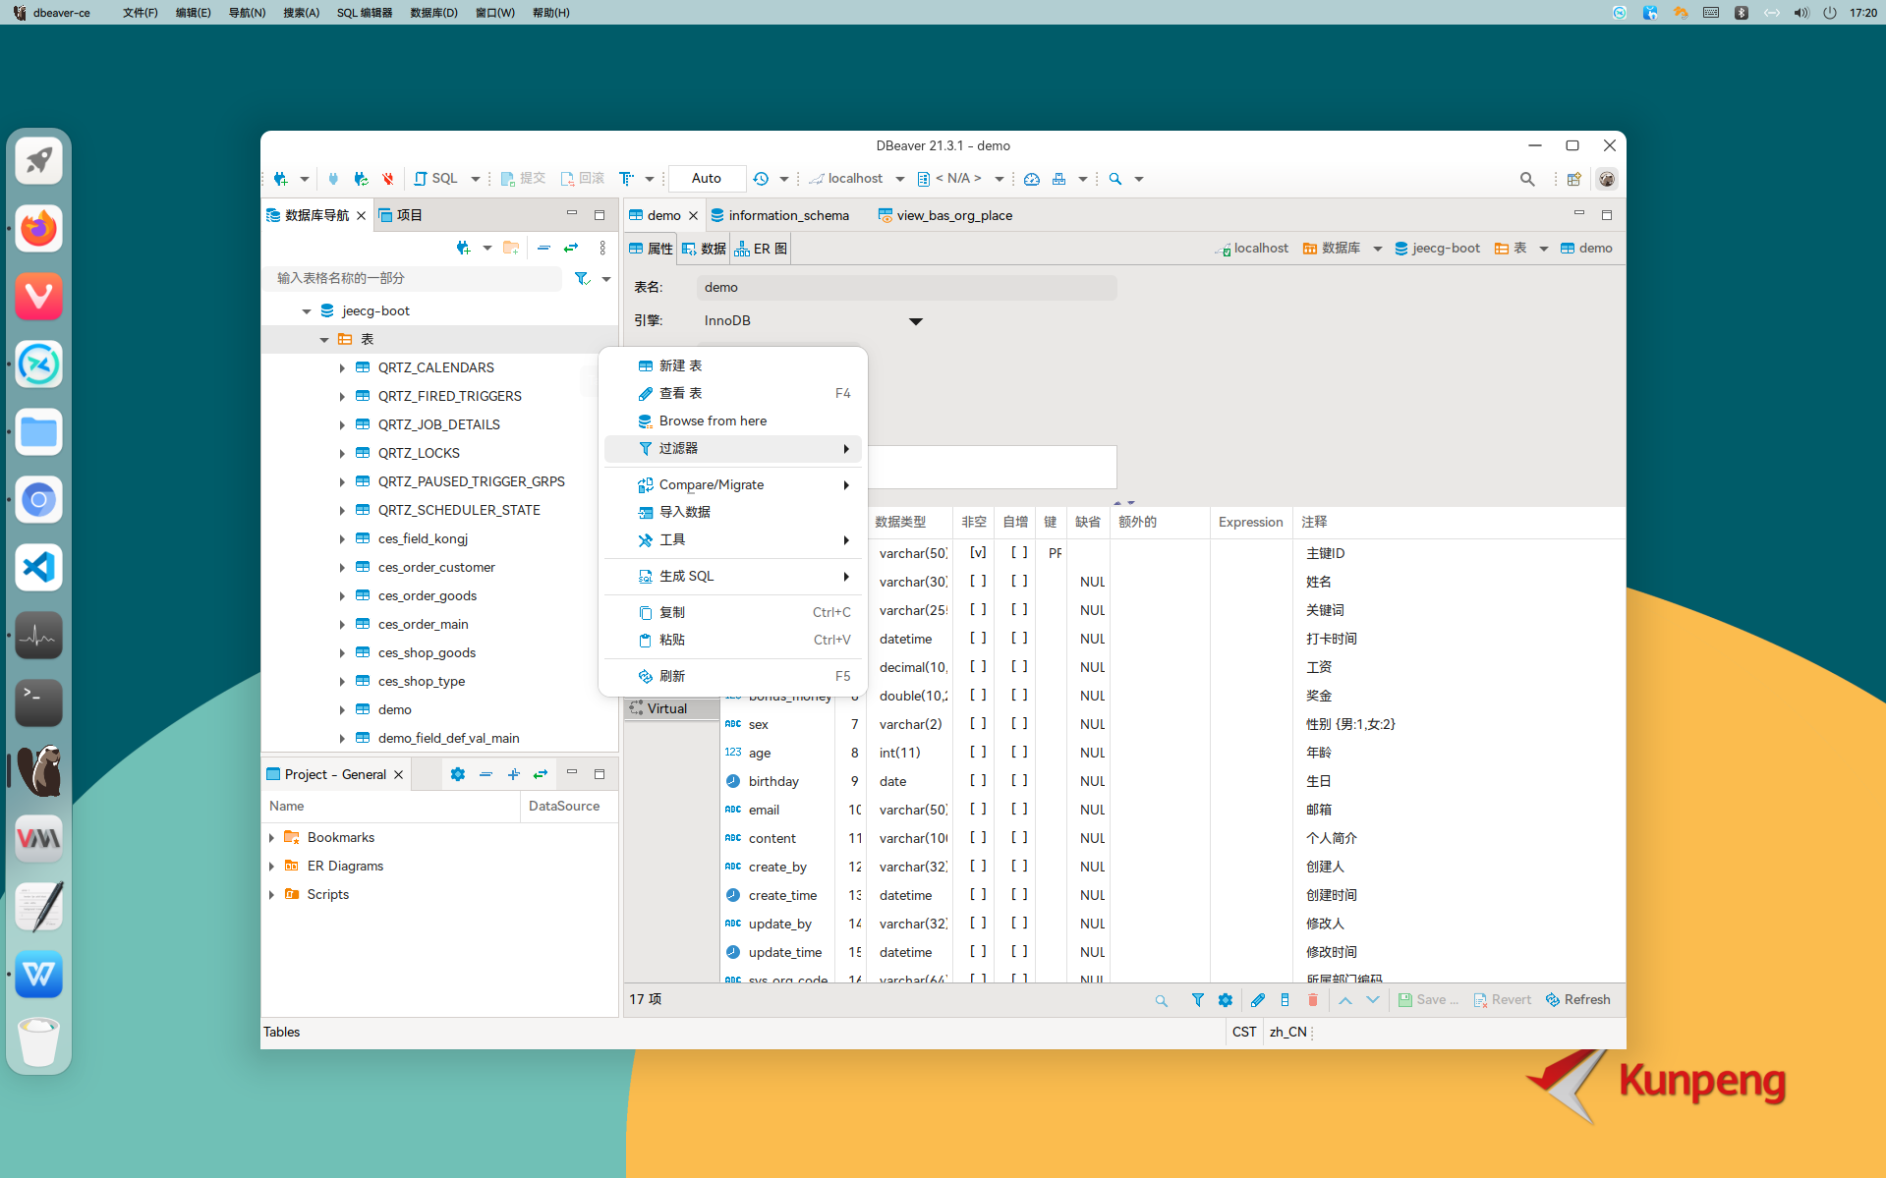Open a new SQL editor
The height and width of the screenshot is (1178, 1886).
tap(440, 178)
